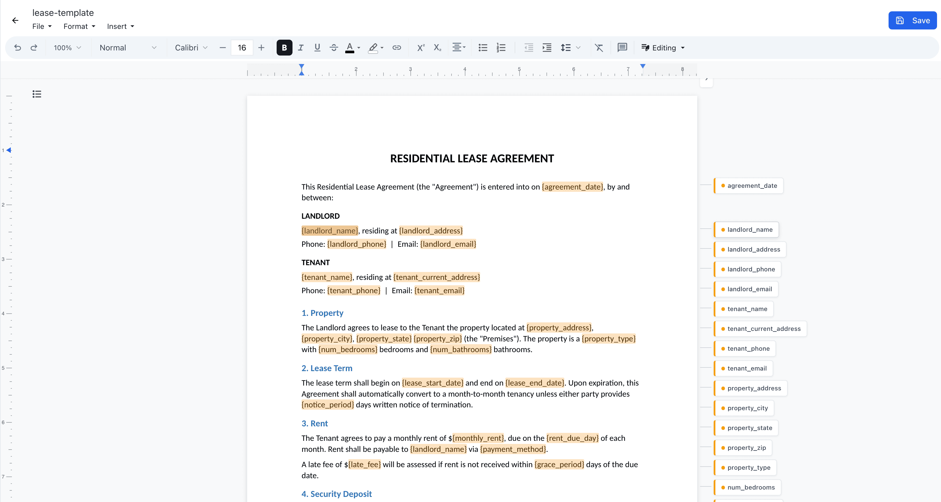This screenshot has width=941, height=502.
Task: Open the document outline from the left margin
Action: point(37,94)
